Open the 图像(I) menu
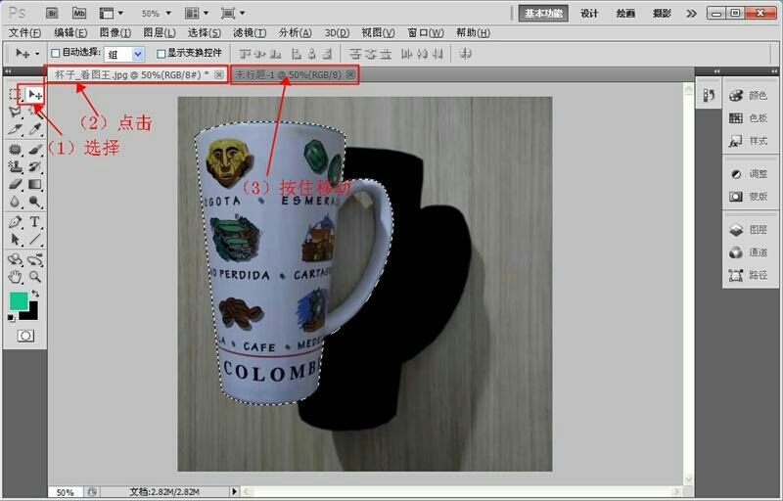The width and height of the screenshot is (783, 501). pos(115,33)
